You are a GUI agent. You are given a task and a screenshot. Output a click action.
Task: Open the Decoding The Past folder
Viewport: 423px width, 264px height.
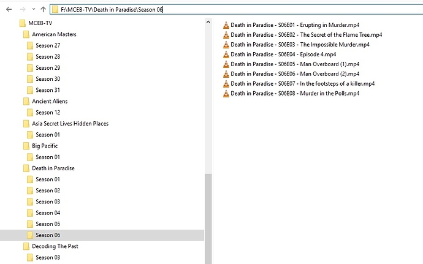click(55, 246)
